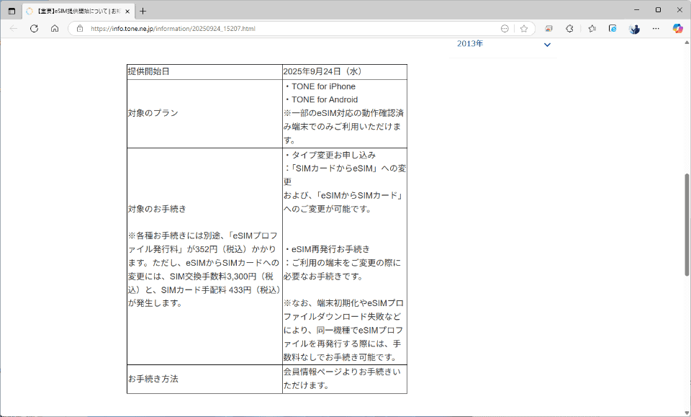691x417 pixels.
Task: Open the Collections icon
Action: (613, 29)
